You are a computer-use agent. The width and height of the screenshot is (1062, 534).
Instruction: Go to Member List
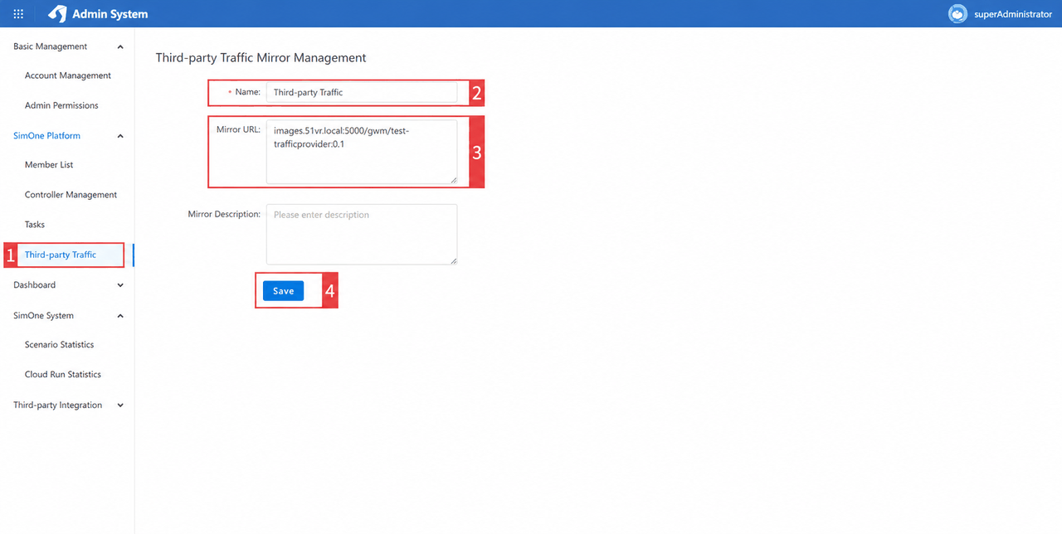(x=49, y=164)
